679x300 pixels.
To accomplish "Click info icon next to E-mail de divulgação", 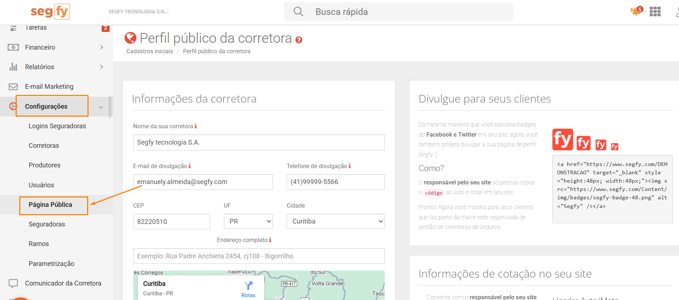I will pyautogui.click(x=189, y=166).
